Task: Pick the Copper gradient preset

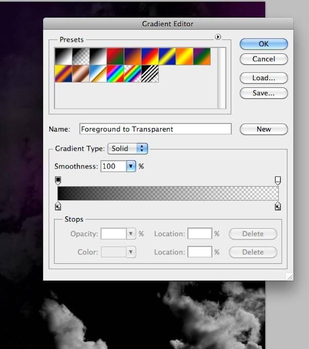Action: pos(80,74)
